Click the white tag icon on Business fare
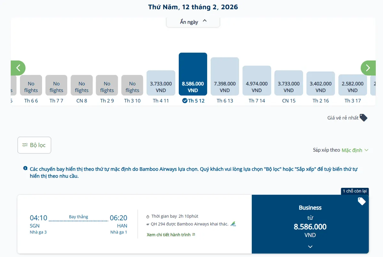 point(361,201)
